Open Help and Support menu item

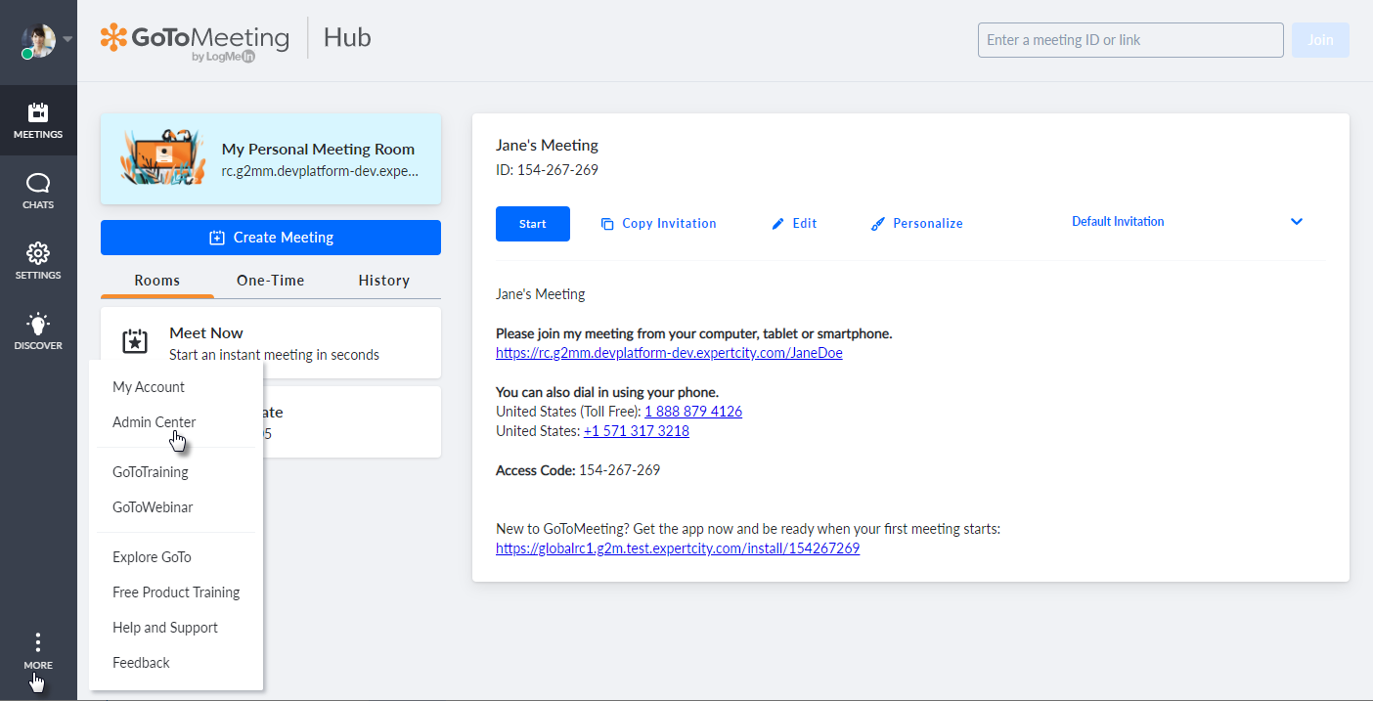tap(165, 628)
